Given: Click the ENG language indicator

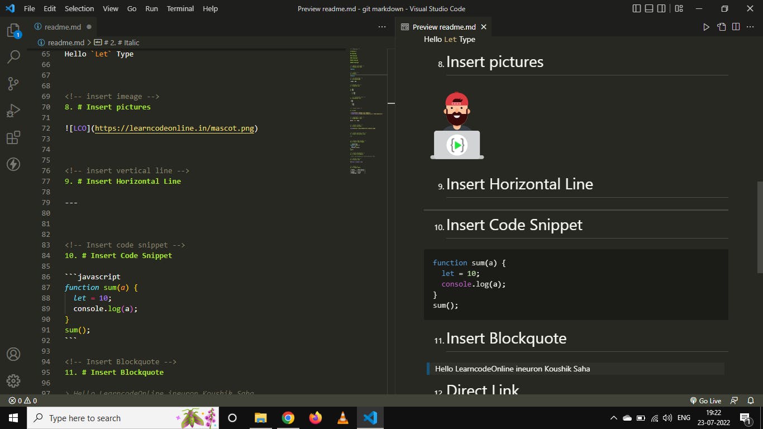Looking at the screenshot, I should pyautogui.click(x=684, y=418).
